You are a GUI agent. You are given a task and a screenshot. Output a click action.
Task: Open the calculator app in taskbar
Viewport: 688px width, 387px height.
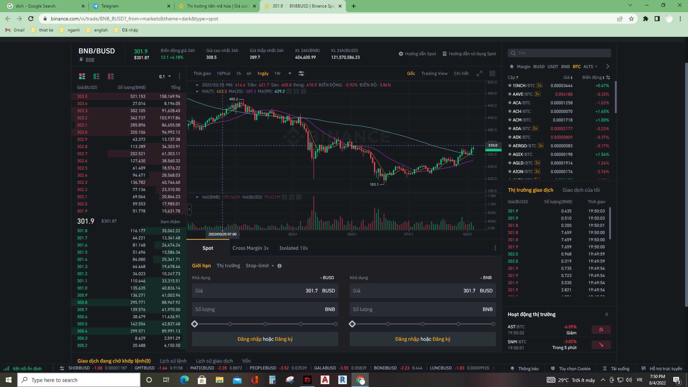[x=272, y=380]
